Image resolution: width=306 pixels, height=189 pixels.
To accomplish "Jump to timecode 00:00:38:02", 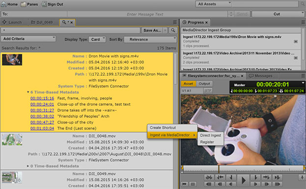I will (42, 116).
